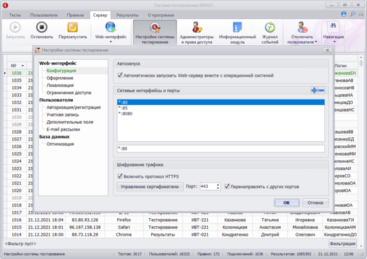Click Управление сертификатами button
This screenshot has width=367, height=259.
coord(150,187)
